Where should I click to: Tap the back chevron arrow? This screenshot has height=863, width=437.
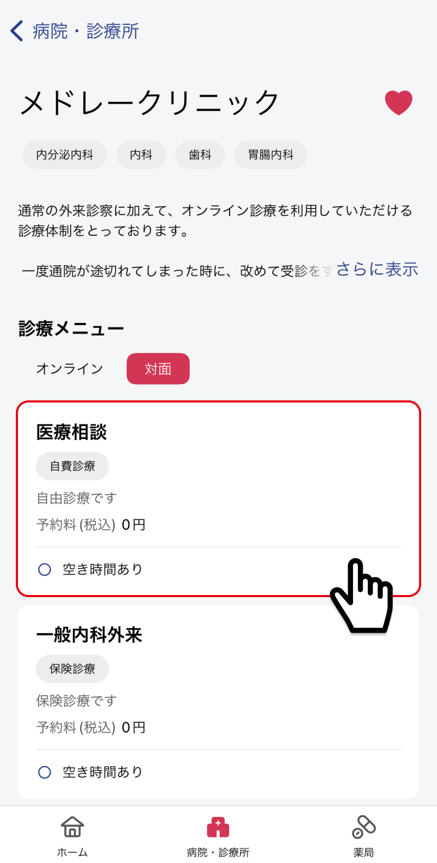click(x=17, y=31)
